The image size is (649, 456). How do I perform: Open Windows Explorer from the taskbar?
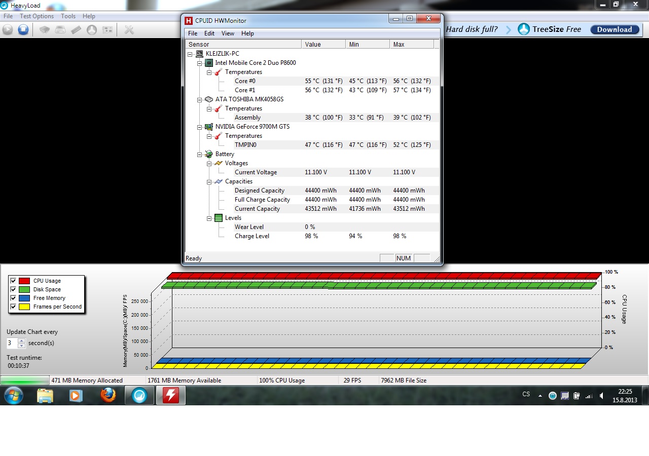coord(45,395)
